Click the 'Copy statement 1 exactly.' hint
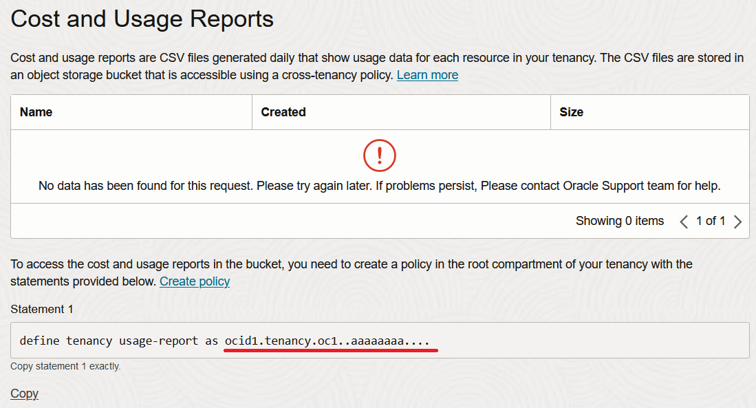Screen dimensions: 756x408 tap(65, 366)
